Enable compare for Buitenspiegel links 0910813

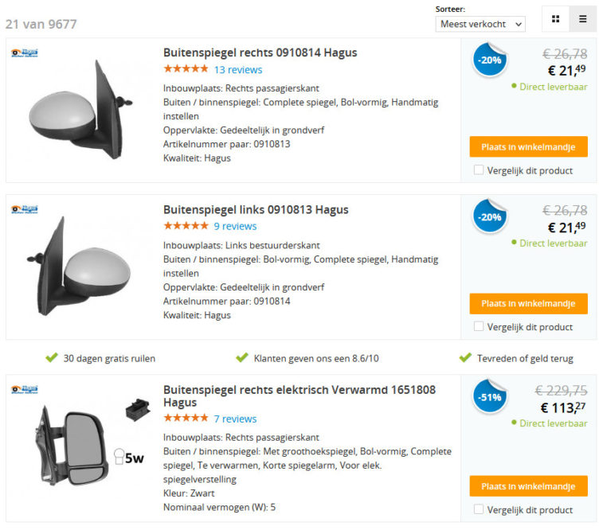click(479, 326)
